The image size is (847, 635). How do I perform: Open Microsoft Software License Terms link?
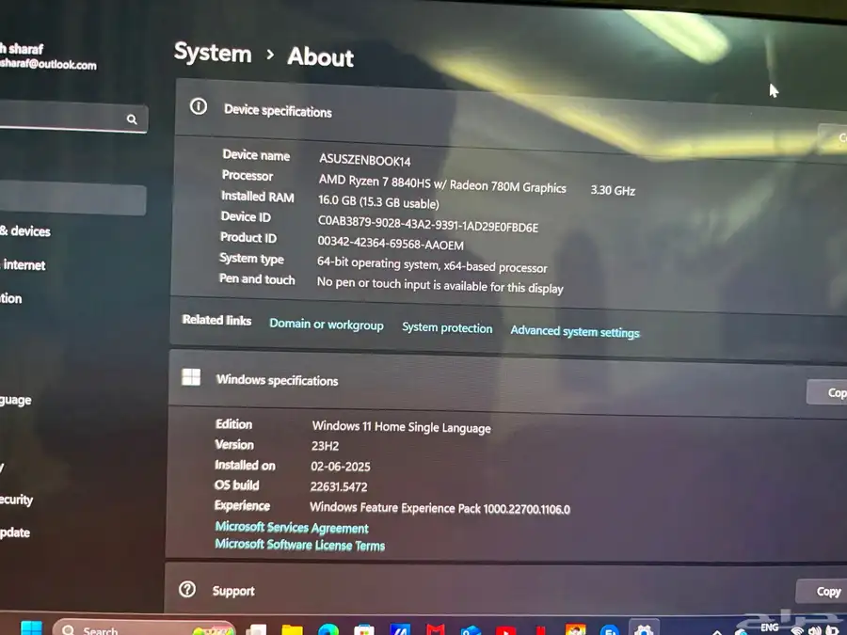click(300, 545)
